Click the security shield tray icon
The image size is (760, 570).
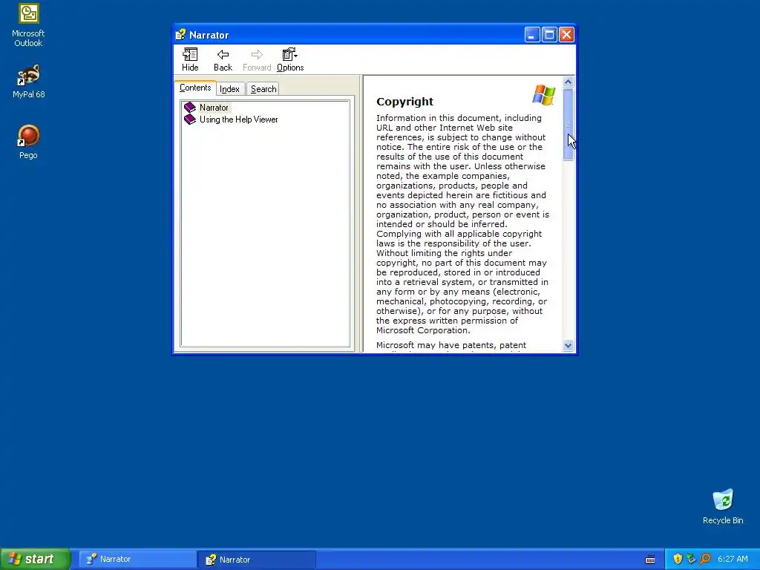(x=678, y=559)
